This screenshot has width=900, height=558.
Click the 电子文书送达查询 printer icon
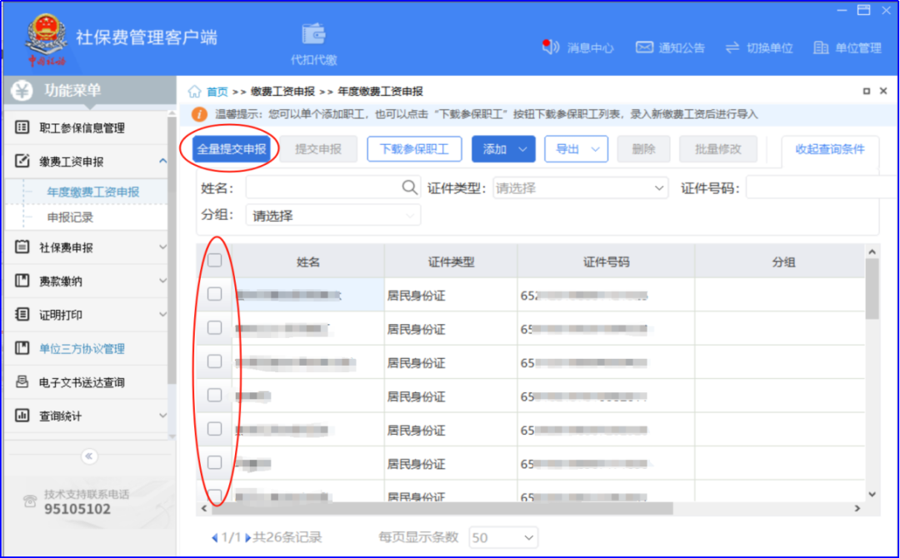pos(22,381)
